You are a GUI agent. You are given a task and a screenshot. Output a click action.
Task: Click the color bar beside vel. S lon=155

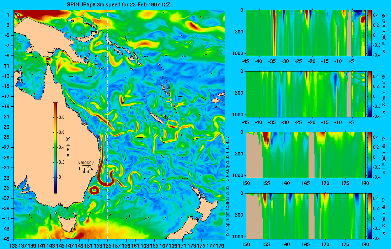pyautogui.click(x=370, y=94)
